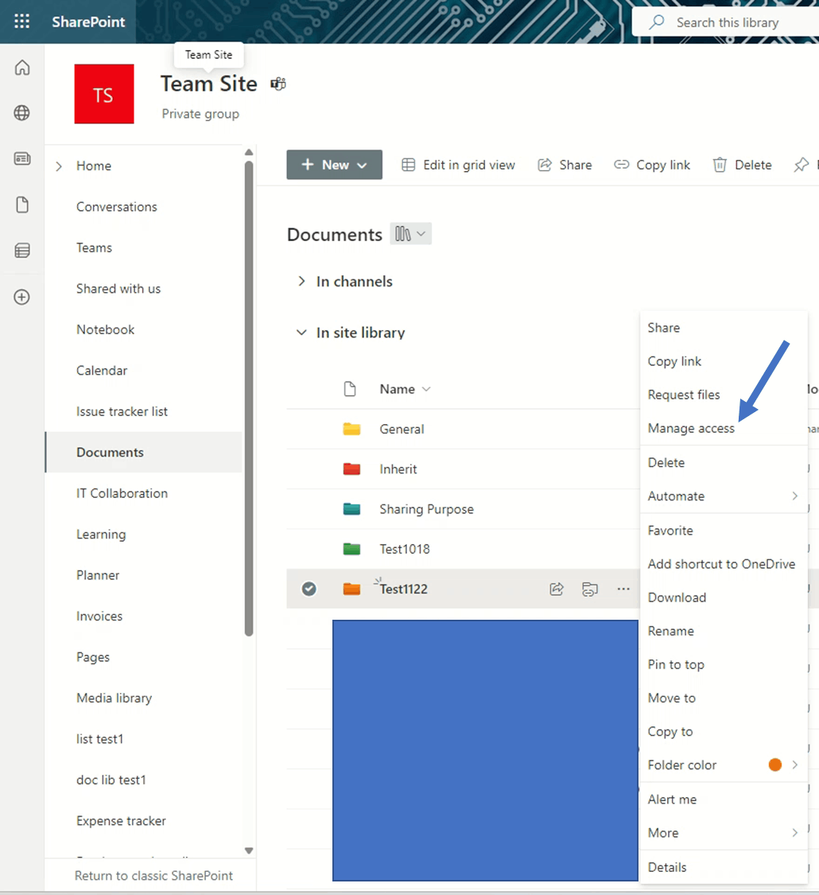
Task: Click the green Test1018 folder icon
Action: (x=351, y=548)
